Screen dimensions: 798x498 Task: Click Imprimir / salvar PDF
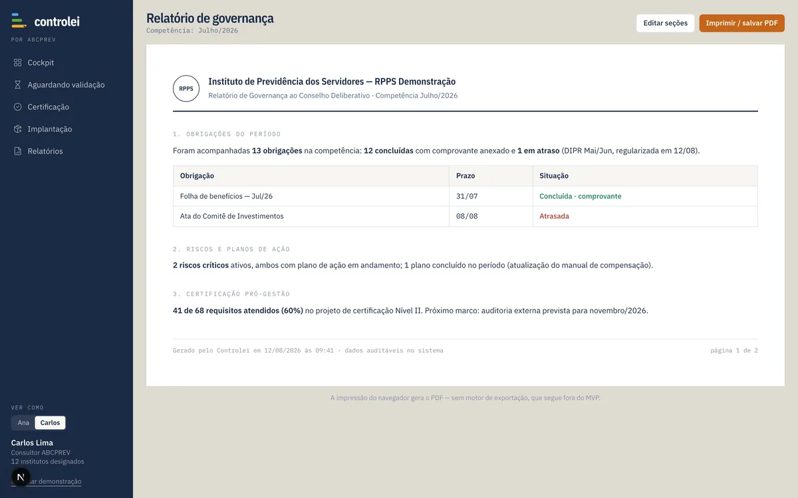pos(741,23)
